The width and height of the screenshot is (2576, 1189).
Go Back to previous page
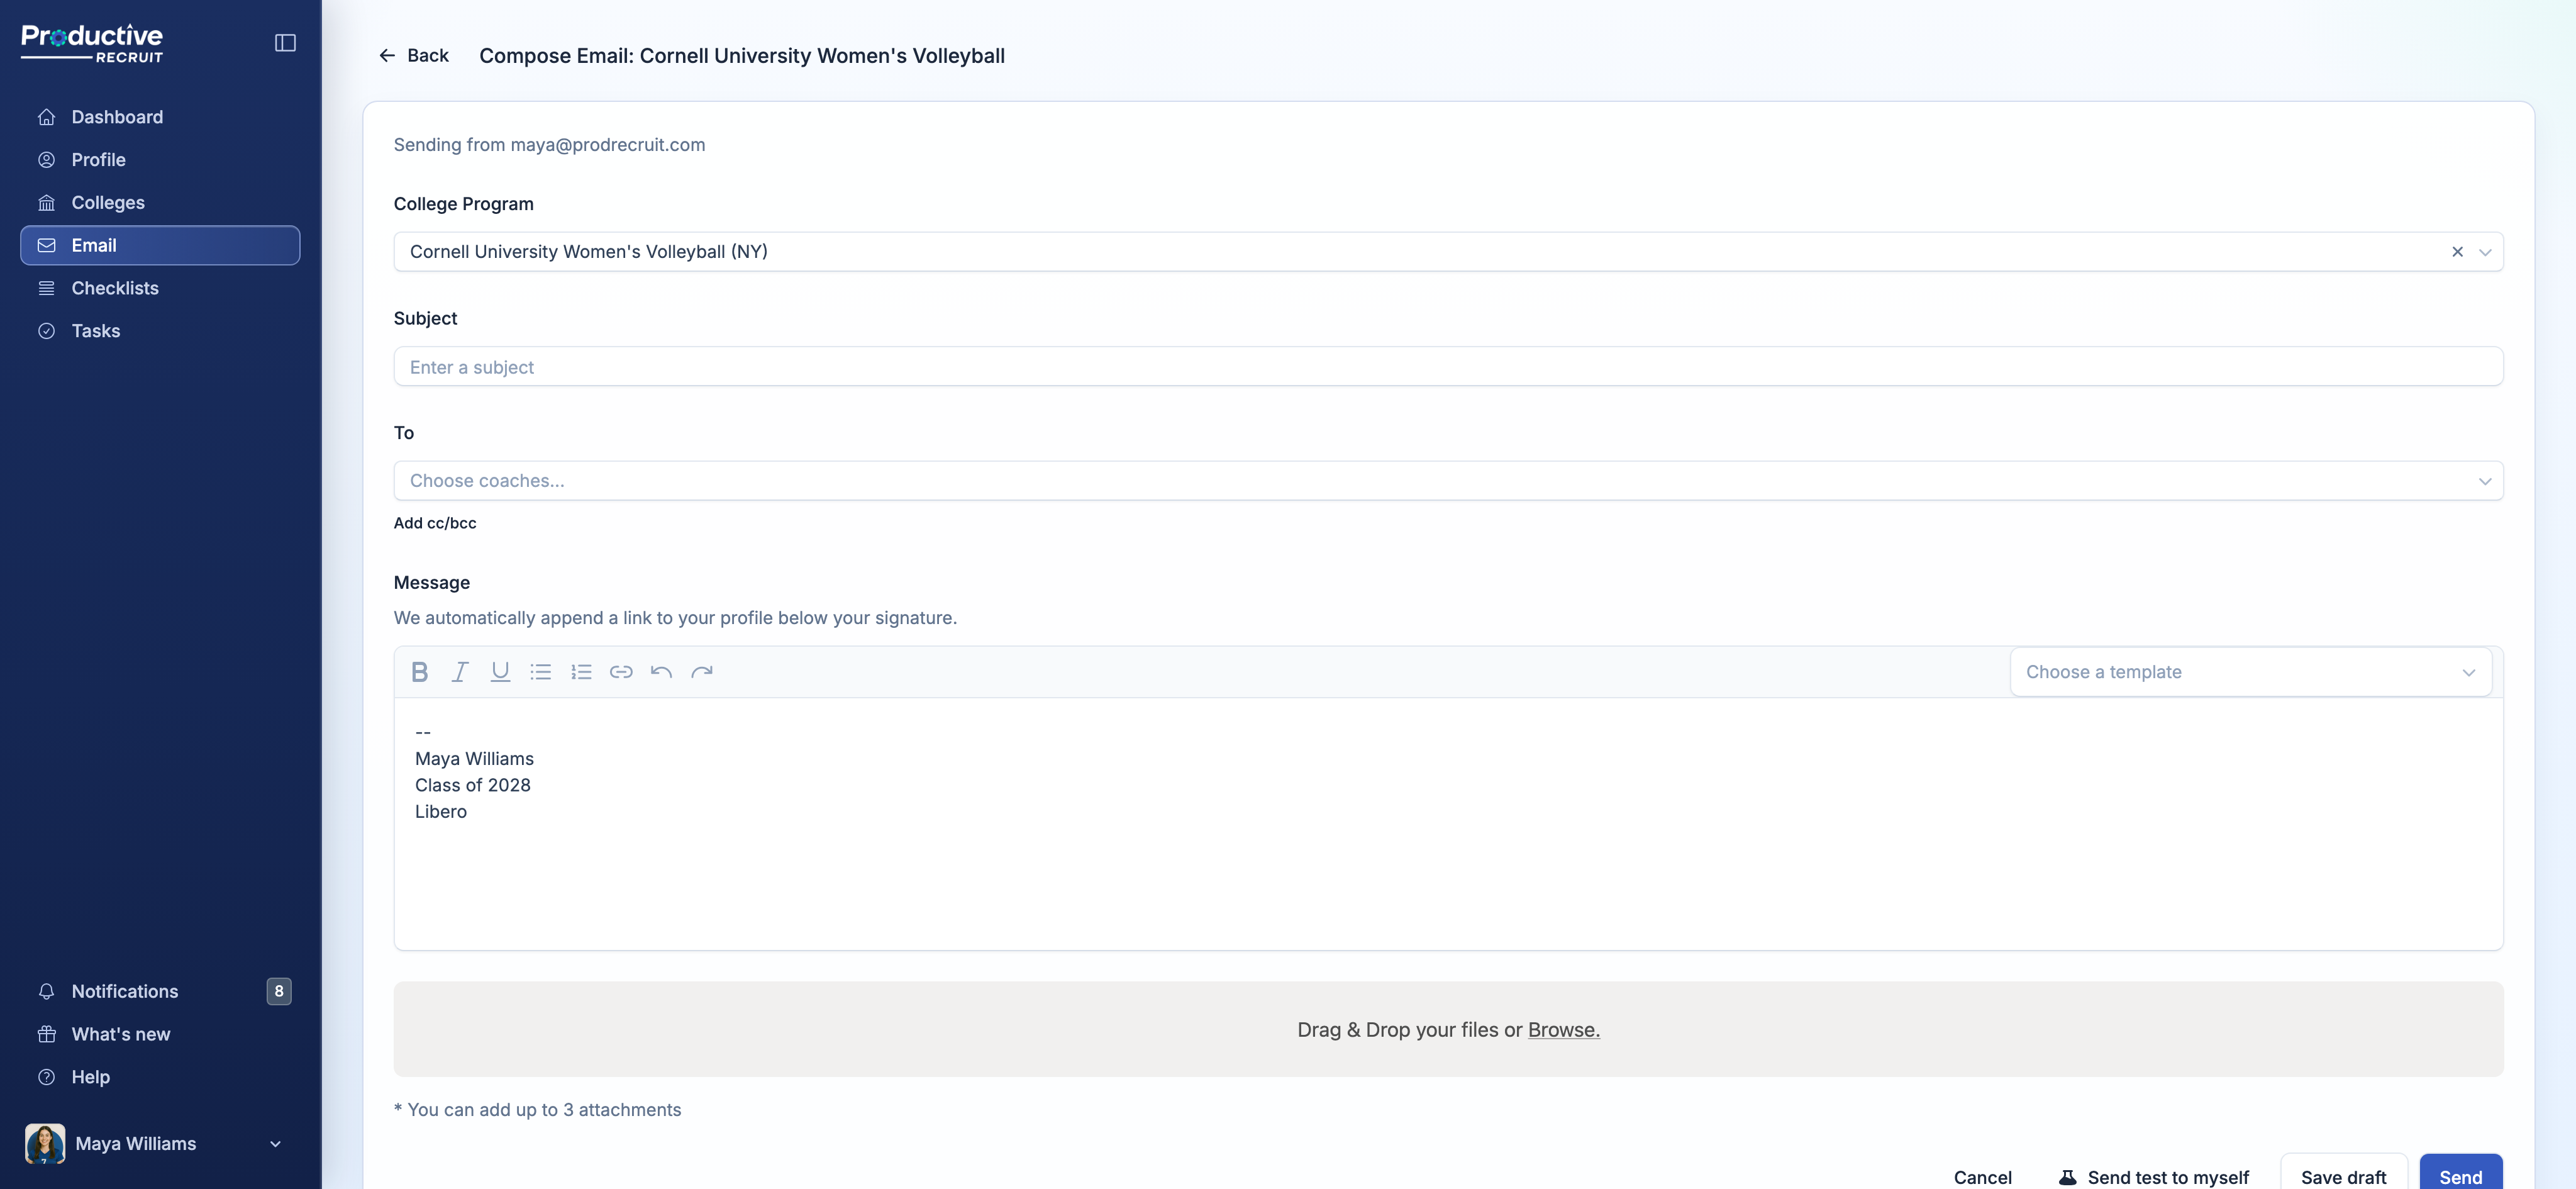[413, 56]
